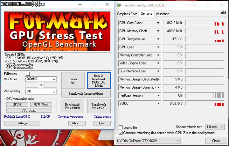
Task: Click the GPU Temperature history graph
Action: point(205,39)
